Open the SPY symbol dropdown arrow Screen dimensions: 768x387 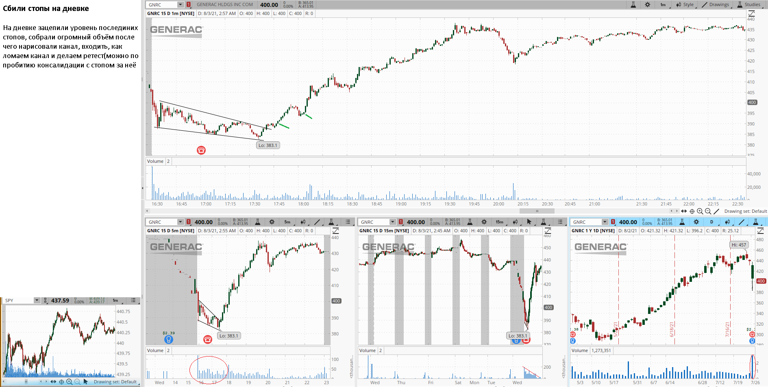tap(37, 301)
